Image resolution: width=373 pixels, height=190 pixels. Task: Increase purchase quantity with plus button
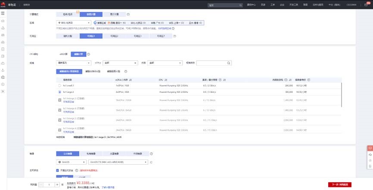tap(57, 184)
